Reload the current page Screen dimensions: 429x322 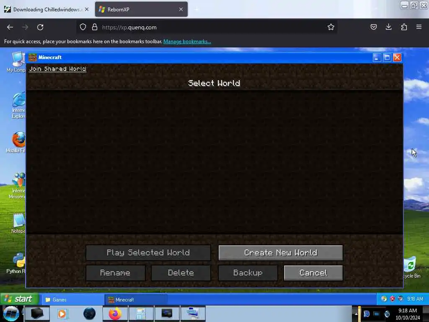(x=40, y=27)
